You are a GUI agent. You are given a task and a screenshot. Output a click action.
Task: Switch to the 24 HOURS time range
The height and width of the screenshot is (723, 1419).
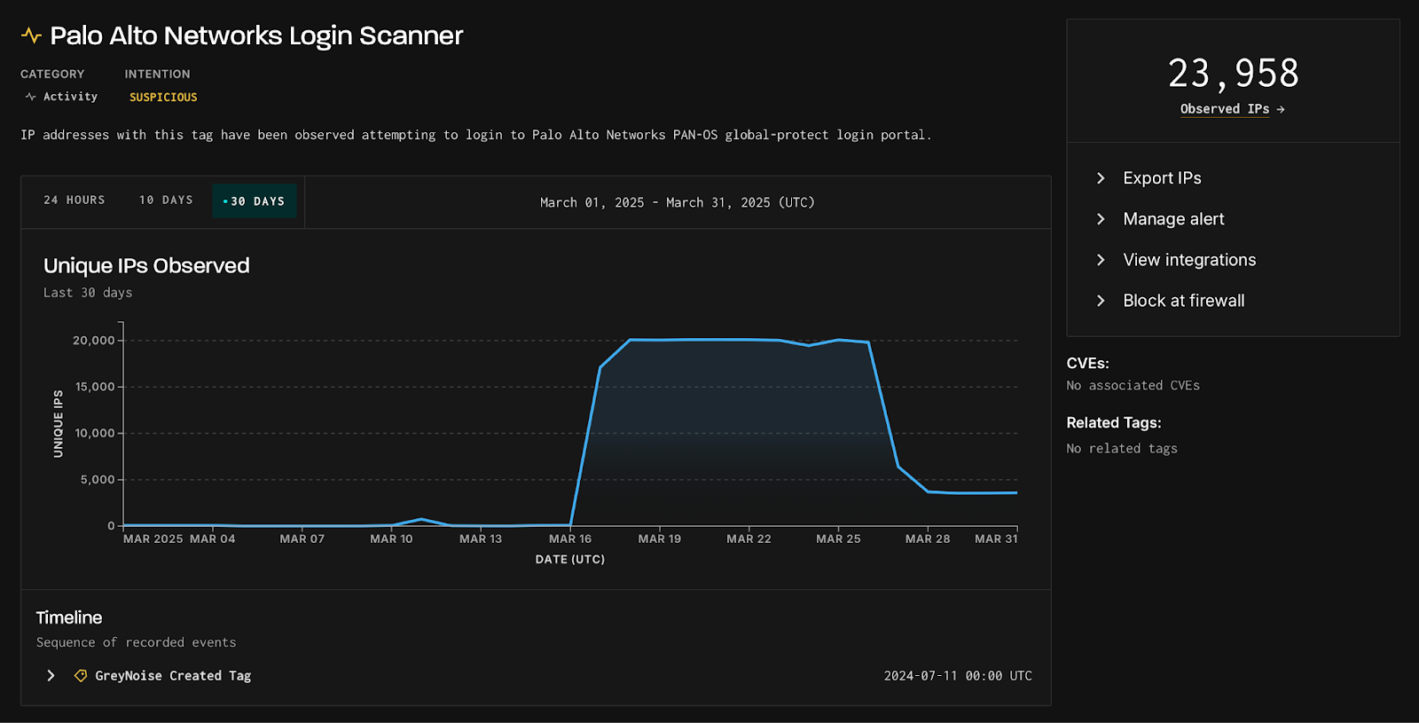point(74,200)
